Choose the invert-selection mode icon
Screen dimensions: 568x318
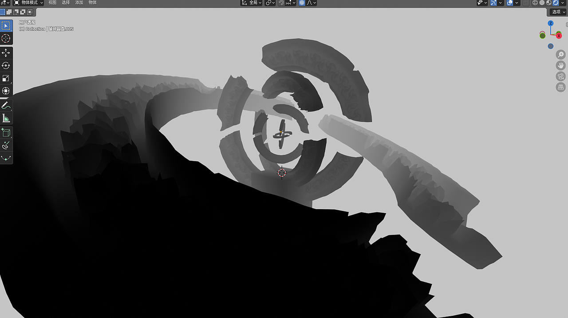point(23,12)
